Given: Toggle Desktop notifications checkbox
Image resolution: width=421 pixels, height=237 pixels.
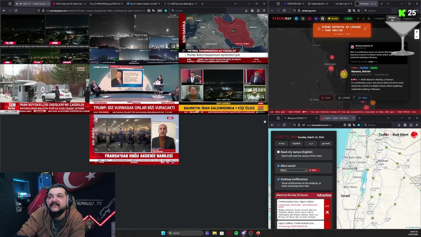Looking at the screenshot, I should pos(278,179).
